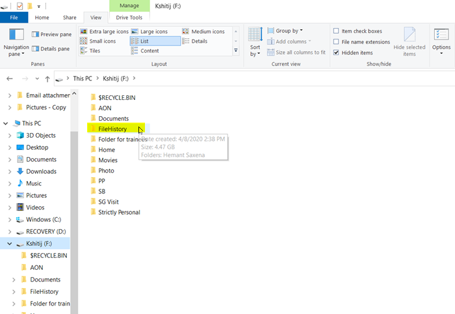The height and width of the screenshot is (314, 455).
Task: Click the New folder quick access icon
Action: coord(30,6)
